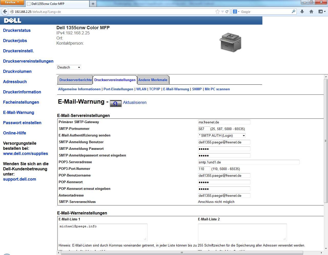Open the Firefox menu button
Screen dimensions: 328x255
click(12, 2)
